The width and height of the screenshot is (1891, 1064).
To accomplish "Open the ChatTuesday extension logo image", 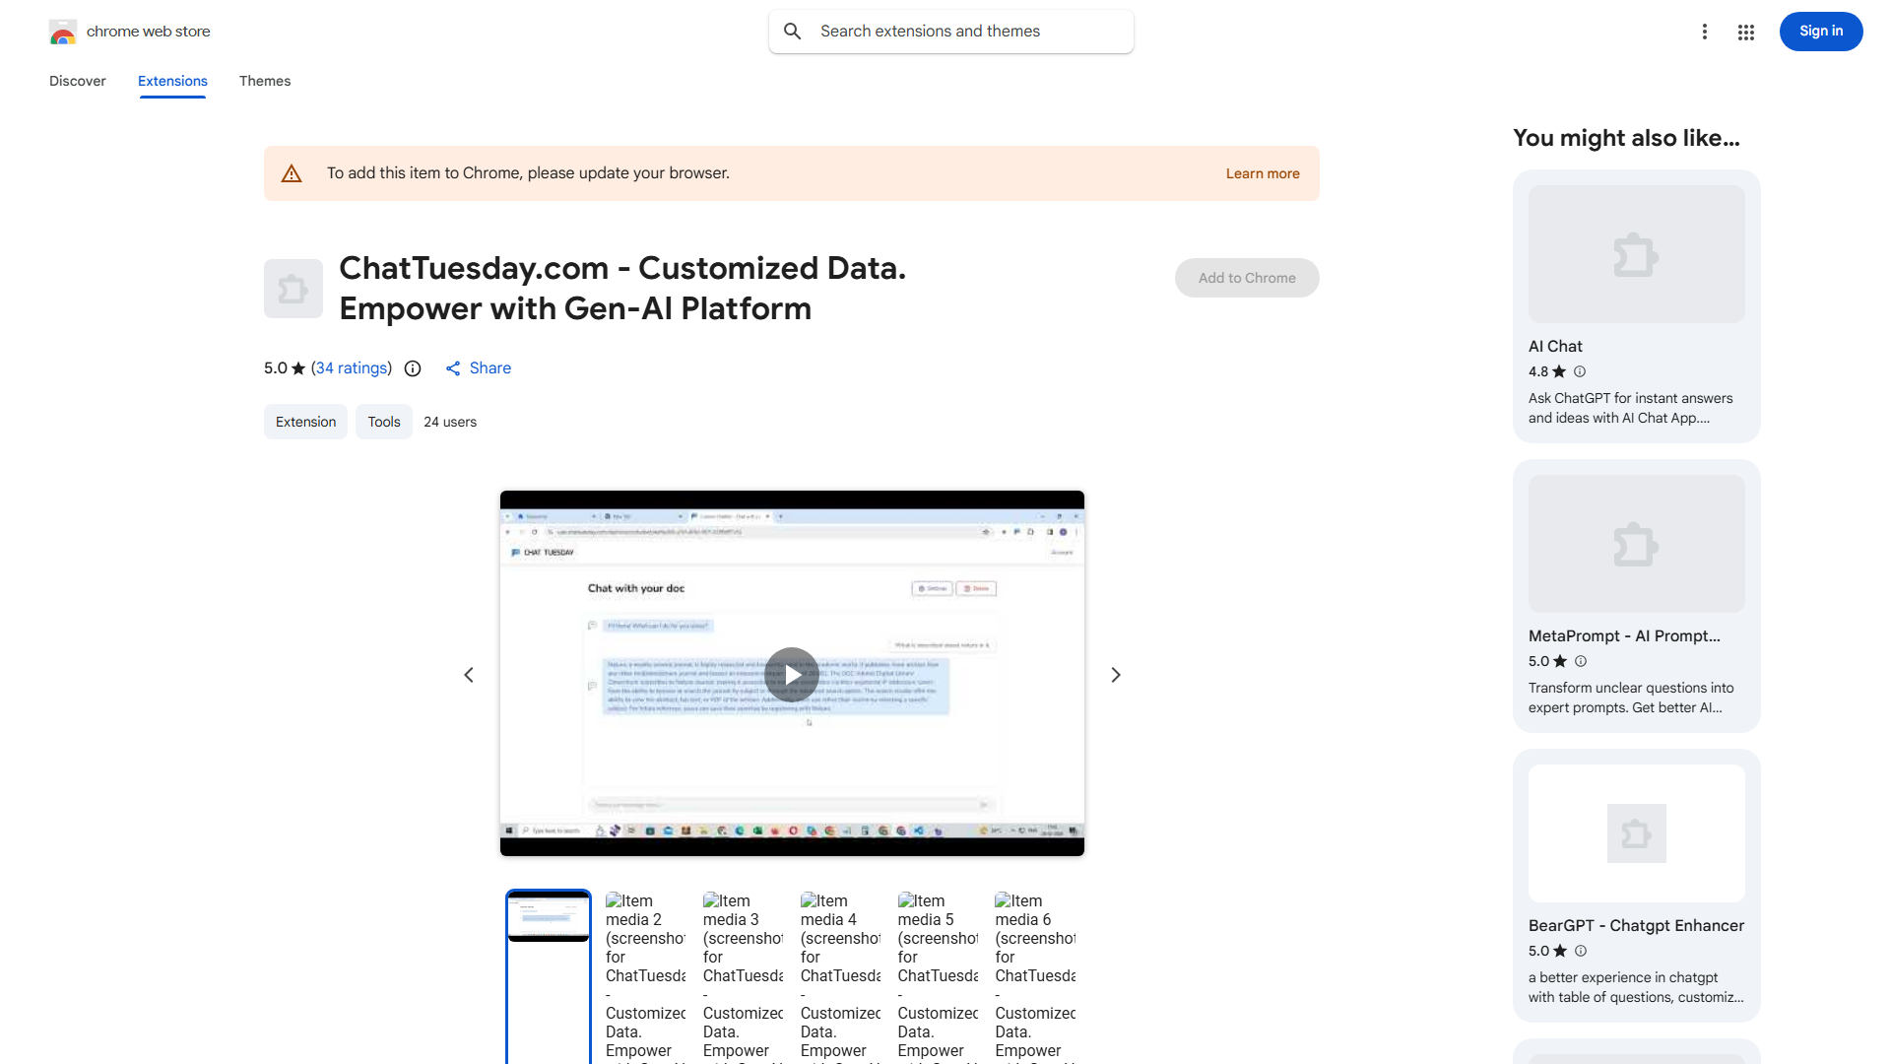I will [293, 289].
